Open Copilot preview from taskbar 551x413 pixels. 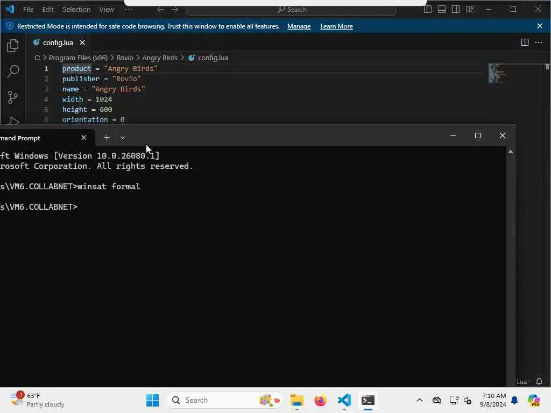(534, 400)
